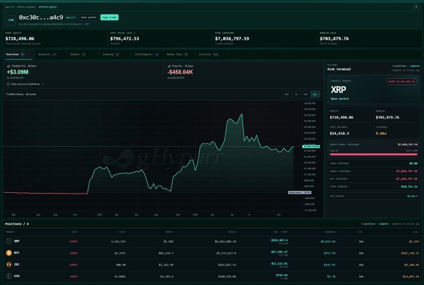Click the current value price marker on chart
424x285 pixels.
[x=311, y=146]
